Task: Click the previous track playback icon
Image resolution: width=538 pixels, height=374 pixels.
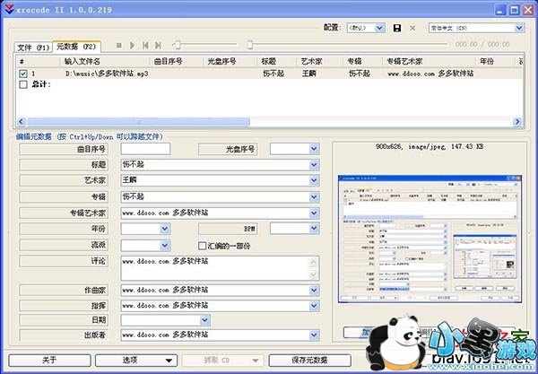Action: pos(145,44)
